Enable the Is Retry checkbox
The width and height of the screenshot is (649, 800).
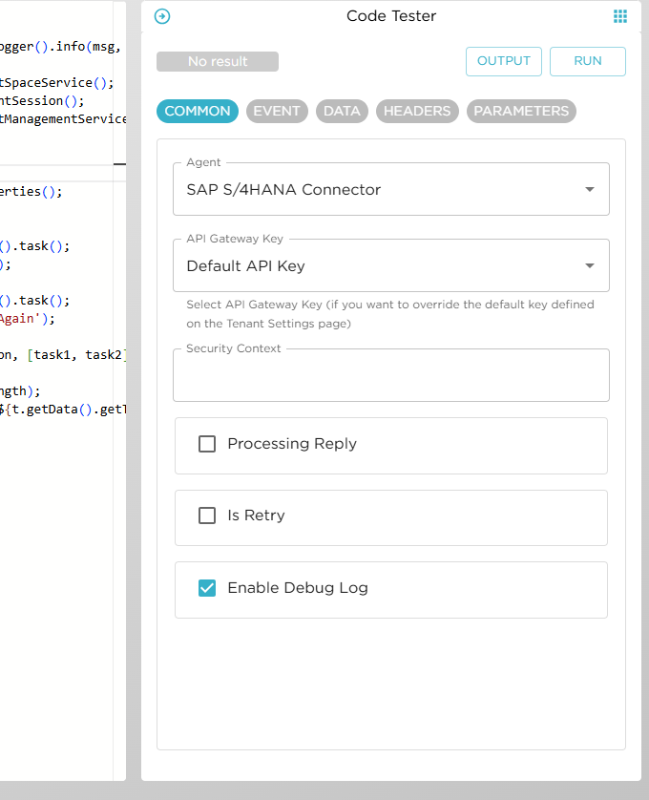pyautogui.click(x=207, y=516)
